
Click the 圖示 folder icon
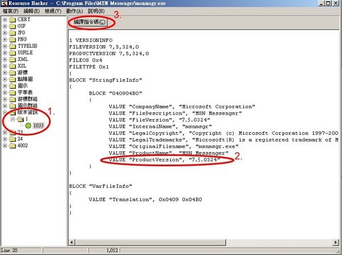pos(13,86)
